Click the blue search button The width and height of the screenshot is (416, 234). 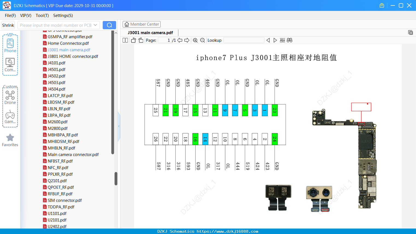pos(109,25)
